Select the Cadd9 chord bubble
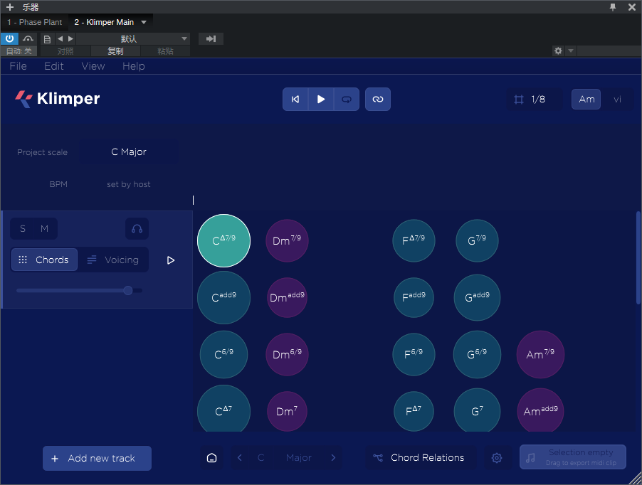 coord(223,297)
